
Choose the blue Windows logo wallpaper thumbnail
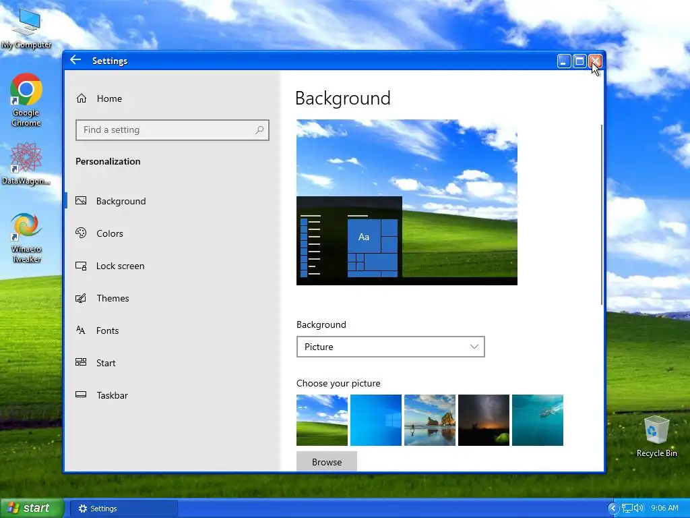376,420
